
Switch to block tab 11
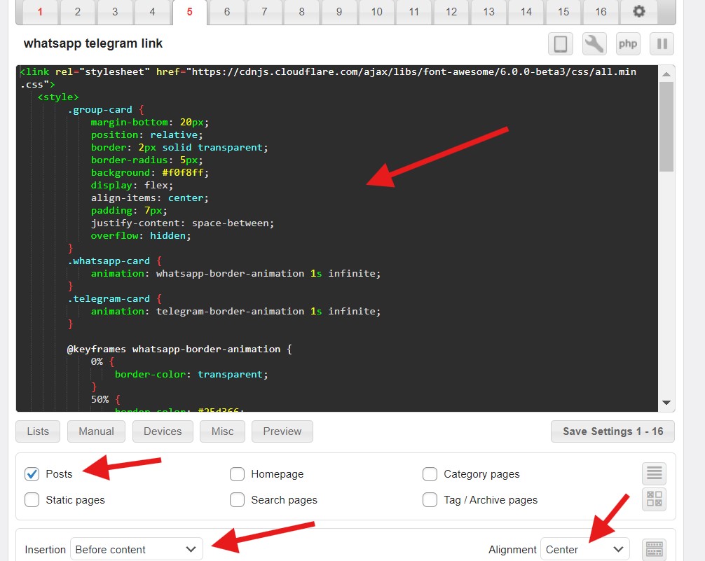(x=413, y=12)
